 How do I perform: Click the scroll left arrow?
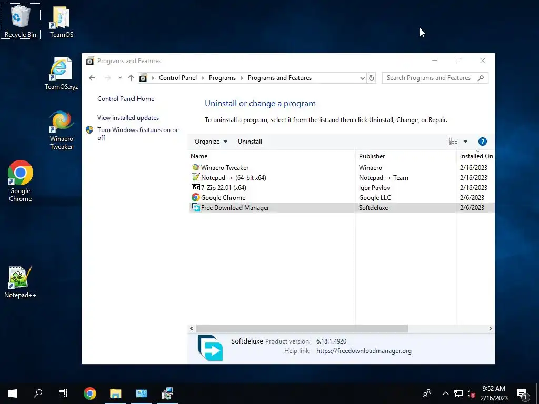coord(192,329)
